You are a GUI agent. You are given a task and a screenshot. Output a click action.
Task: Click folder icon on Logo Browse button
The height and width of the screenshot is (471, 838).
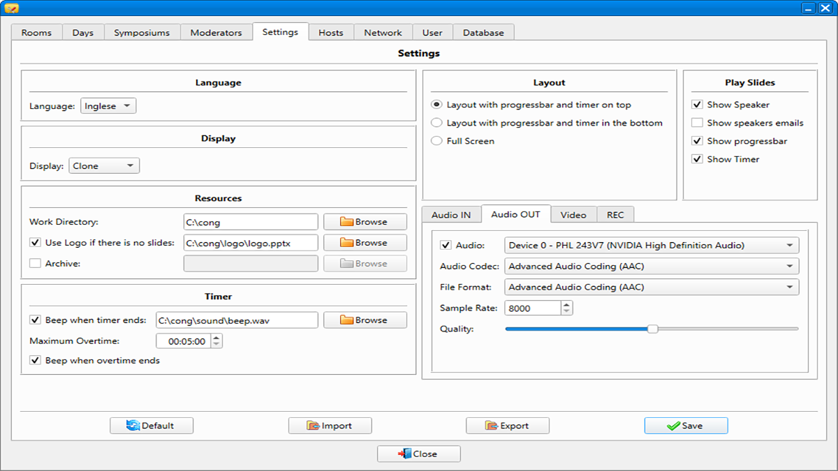pyautogui.click(x=347, y=243)
